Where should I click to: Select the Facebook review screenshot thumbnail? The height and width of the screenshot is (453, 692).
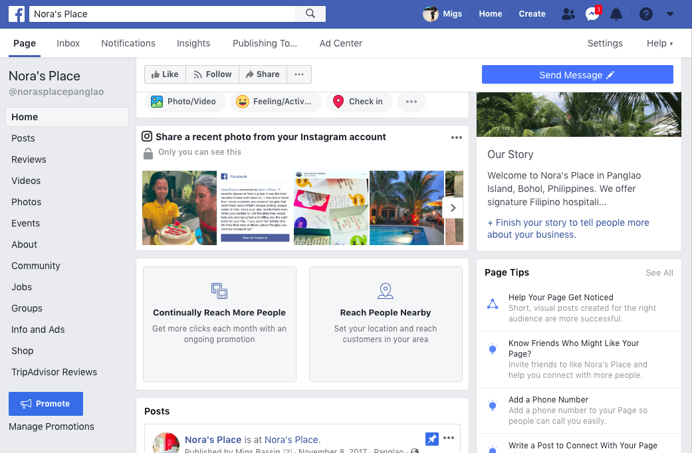(255, 208)
